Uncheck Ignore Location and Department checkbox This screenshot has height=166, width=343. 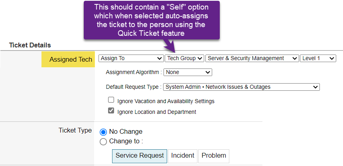pyautogui.click(x=111, y=111)
